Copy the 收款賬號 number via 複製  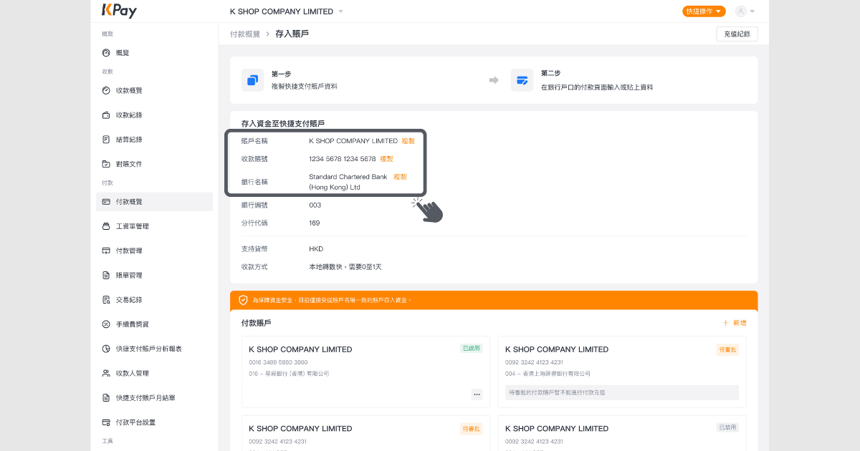click(x=386, y=159)
